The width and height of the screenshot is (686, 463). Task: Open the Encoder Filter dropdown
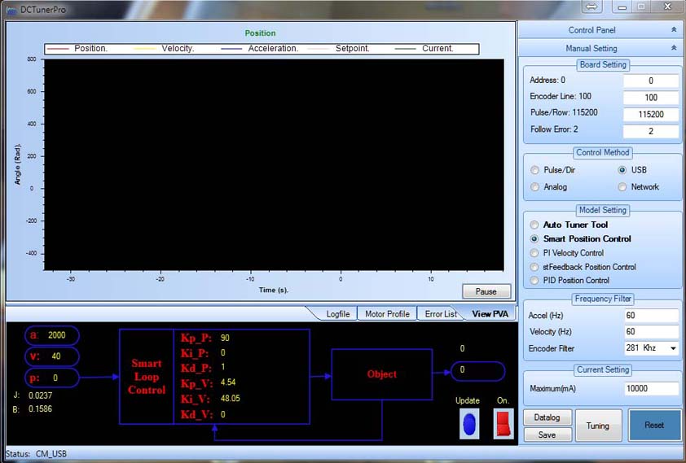(672, 348)
